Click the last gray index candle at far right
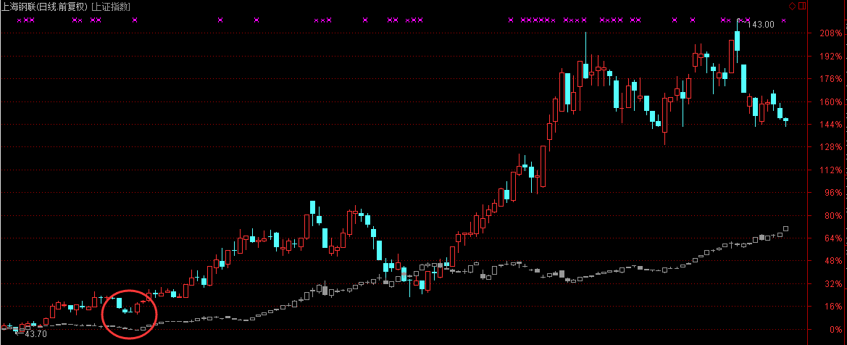 786,229
